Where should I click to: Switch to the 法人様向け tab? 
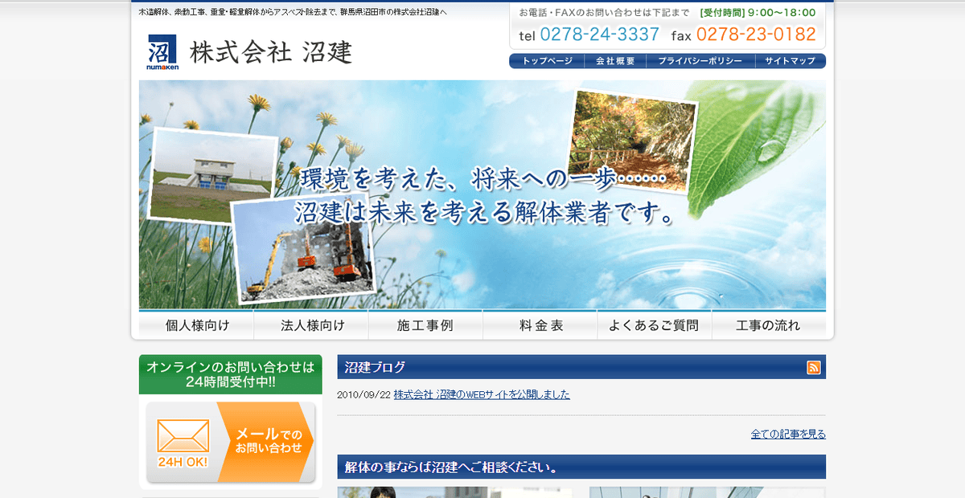311,325
